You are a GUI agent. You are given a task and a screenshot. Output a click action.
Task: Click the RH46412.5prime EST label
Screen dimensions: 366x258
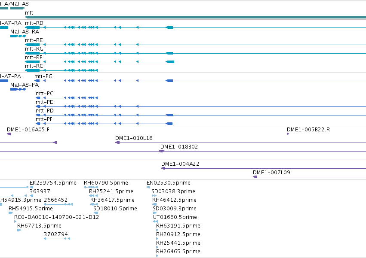pos(174,200)
